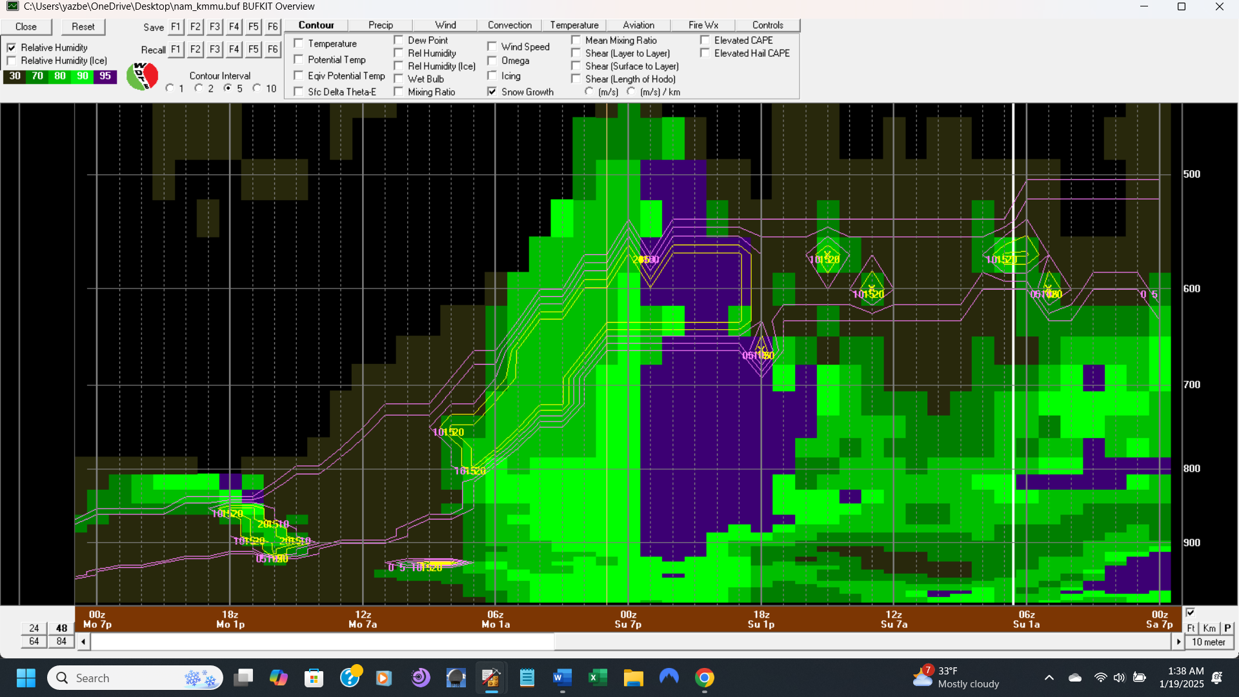Click the Reset button

point(83,26)
